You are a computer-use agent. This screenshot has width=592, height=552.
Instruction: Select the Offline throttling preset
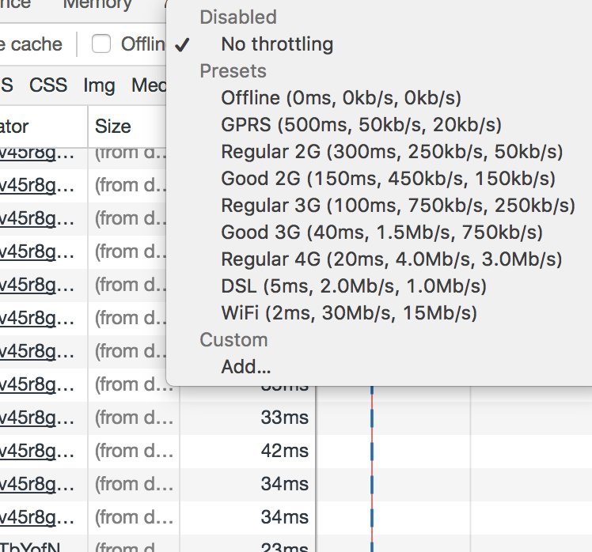click(x=341, y=98)
